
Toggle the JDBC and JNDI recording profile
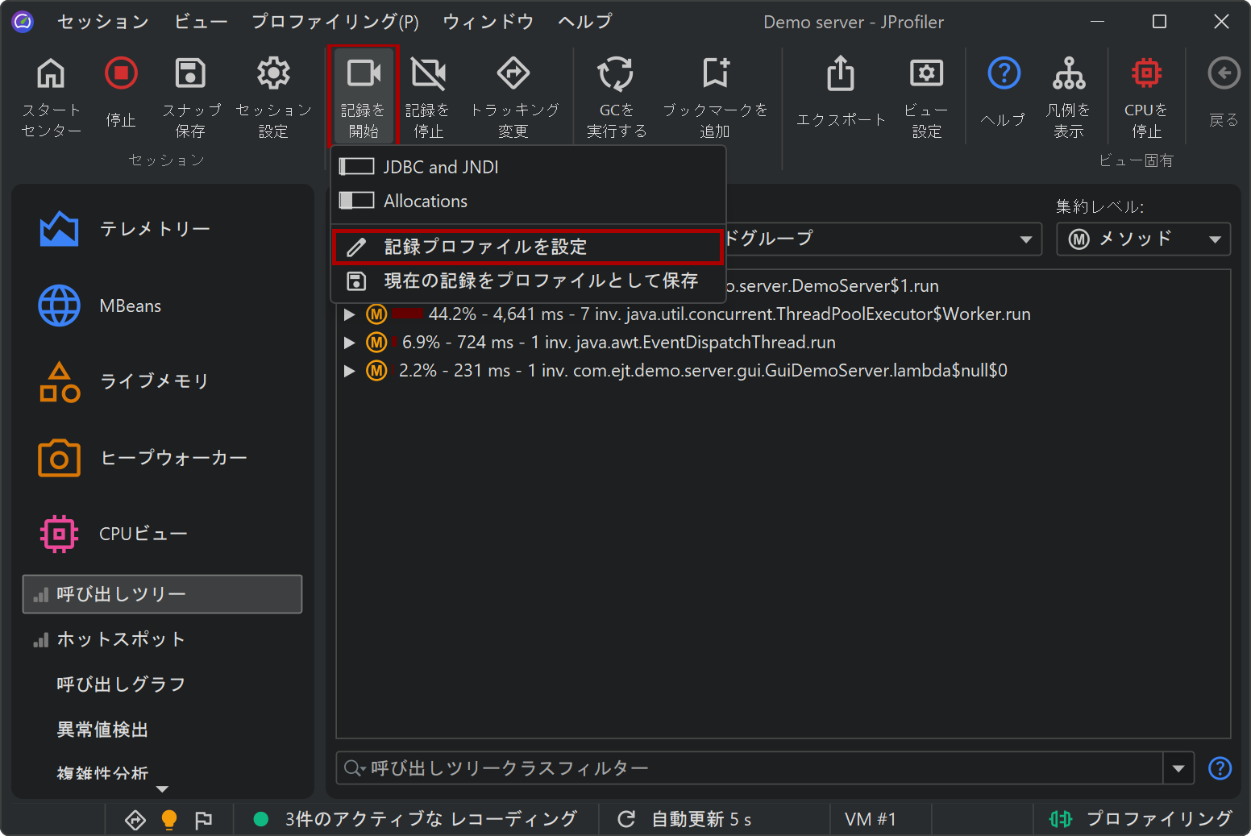click(356, 167)
